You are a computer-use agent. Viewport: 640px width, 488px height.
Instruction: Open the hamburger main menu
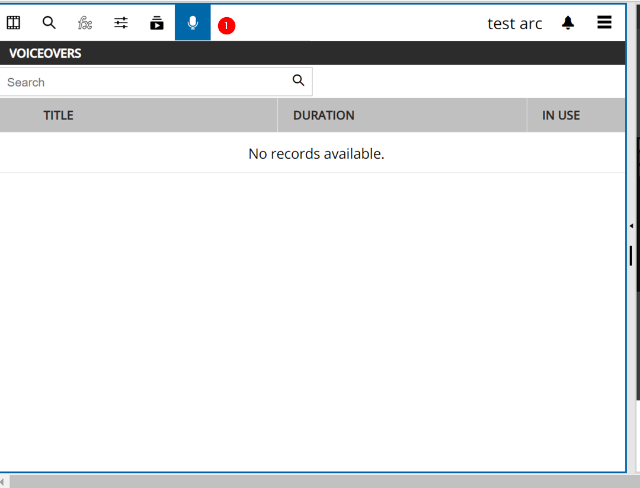[604, 23]
